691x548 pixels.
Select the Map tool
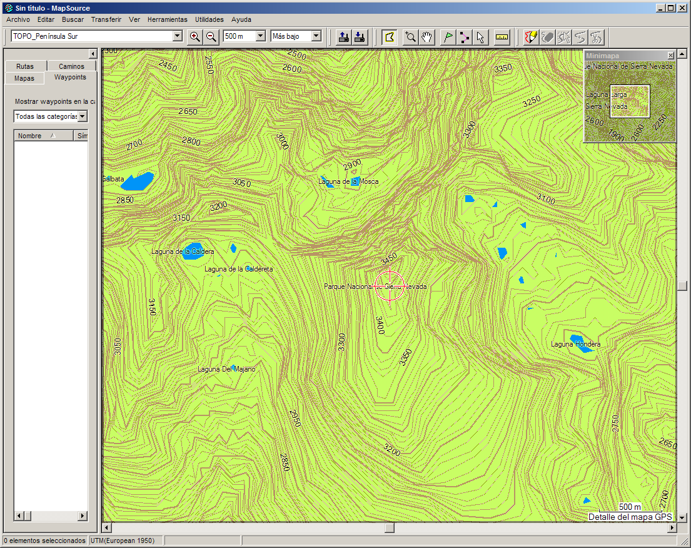click(x=390, y=37)
